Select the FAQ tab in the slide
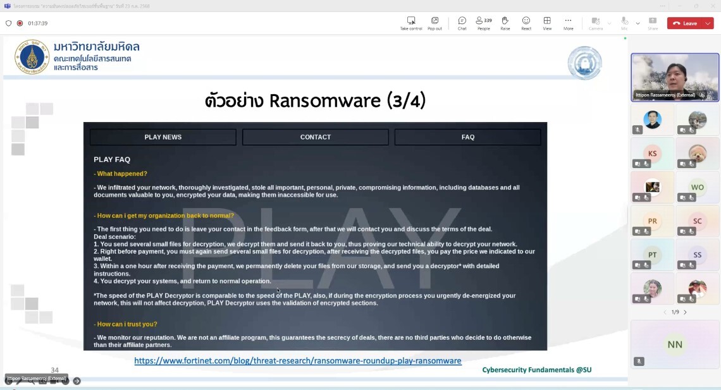Image resolution: width=721 pixels, height=390 pixels. point(467,137)
